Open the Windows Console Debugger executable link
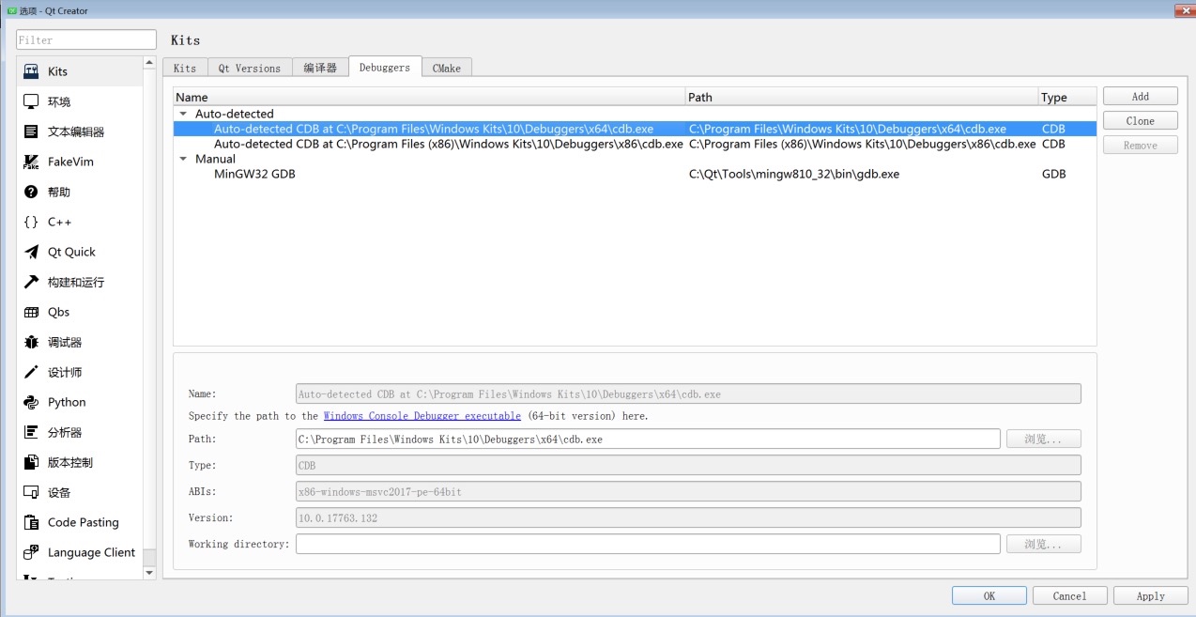The image size is (1196, 617). click(422, 415)
